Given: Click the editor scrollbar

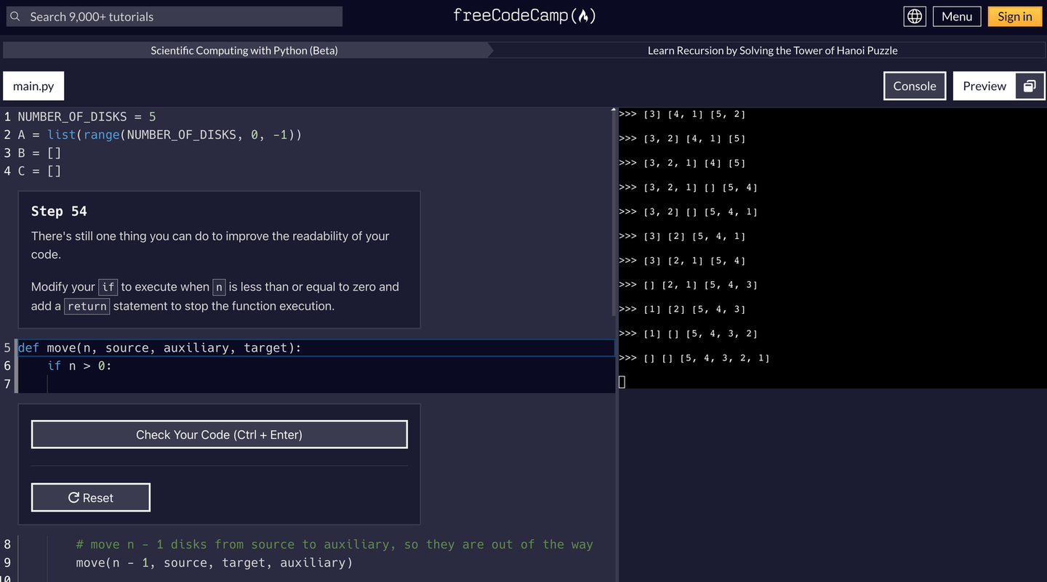Looking at the screenshot, I should coord(614,218).
